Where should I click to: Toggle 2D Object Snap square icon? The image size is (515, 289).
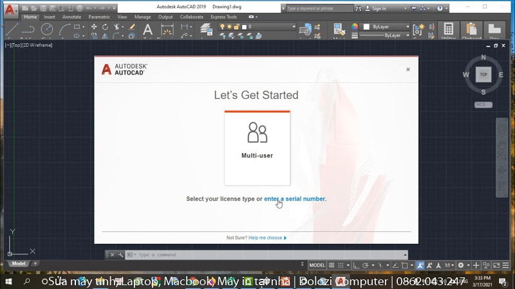[404, 265]
